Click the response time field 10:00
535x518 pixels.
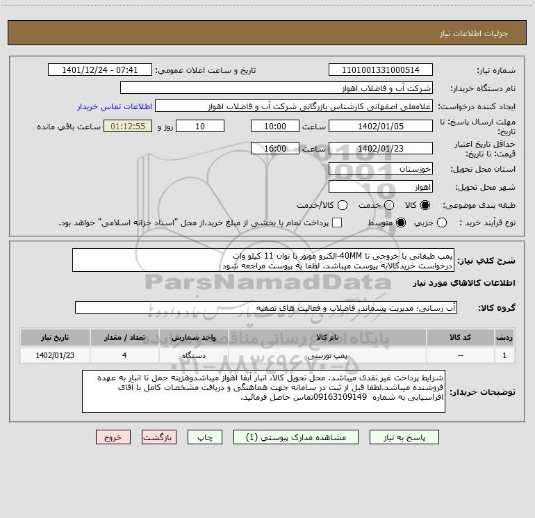tap(275, 126)
